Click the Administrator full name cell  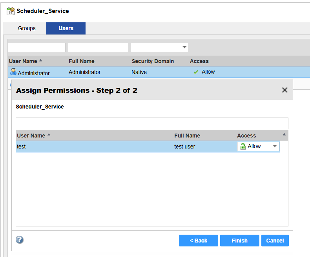click(84, 72)
